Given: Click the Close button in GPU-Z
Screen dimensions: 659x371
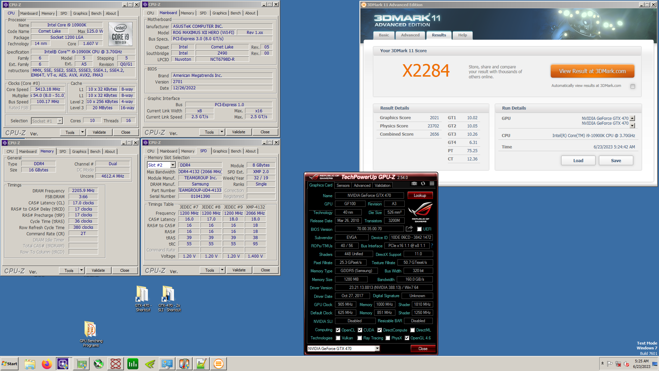Looking at the screenshot, I should (423, 348).
